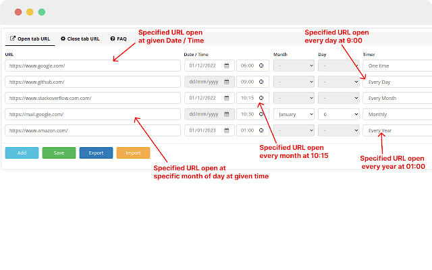Click clock icon beside 09:00 time
The image size is (432, 270).
point(261,82)
